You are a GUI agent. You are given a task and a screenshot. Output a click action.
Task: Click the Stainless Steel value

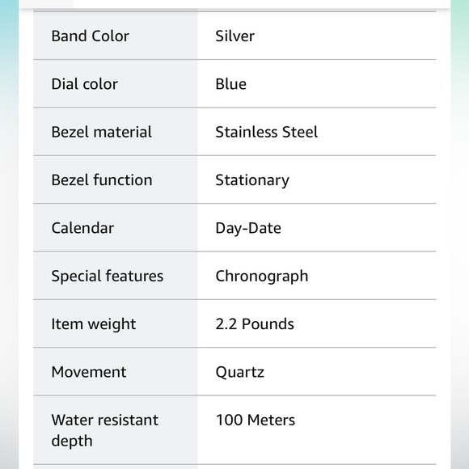tap(267, 132)
